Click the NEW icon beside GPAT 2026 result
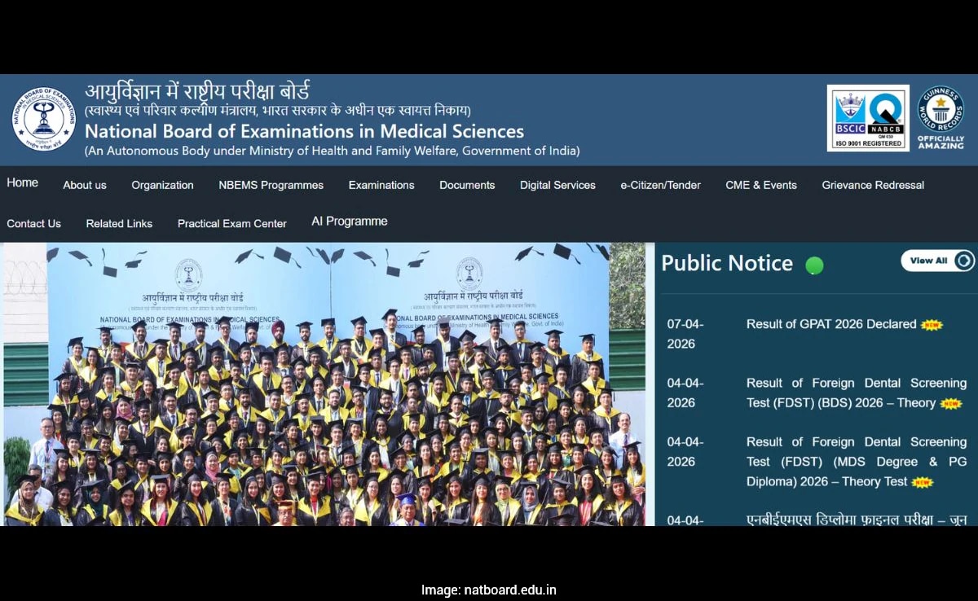Image resolution: width=978 pixels, height=601 pixels. [x=931, y=324]
